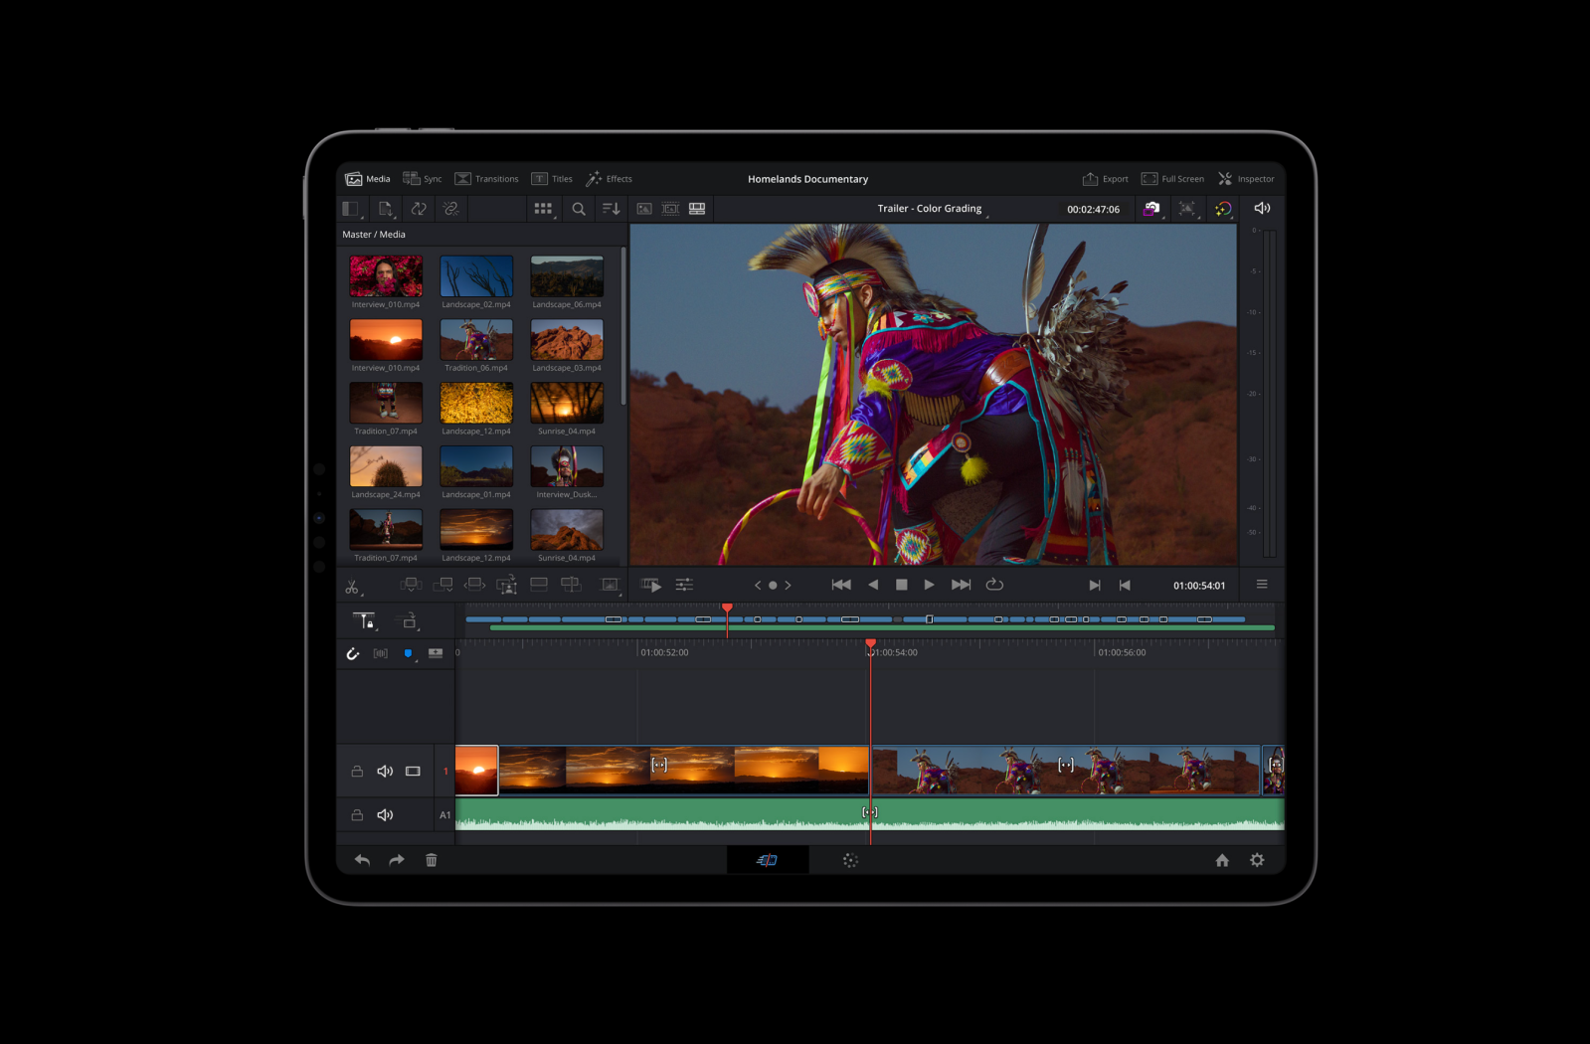Select the Landscape_03.mp4 thumbnail
Image resolution: width=1590 pixels, height=1044 pixels.
point(567,340)
